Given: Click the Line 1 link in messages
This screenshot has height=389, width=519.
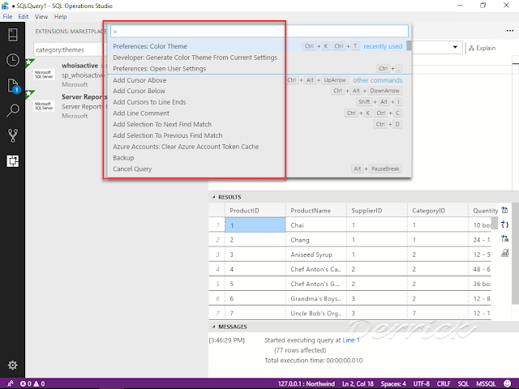Looking at the screenshot, I should pos(351,340).
